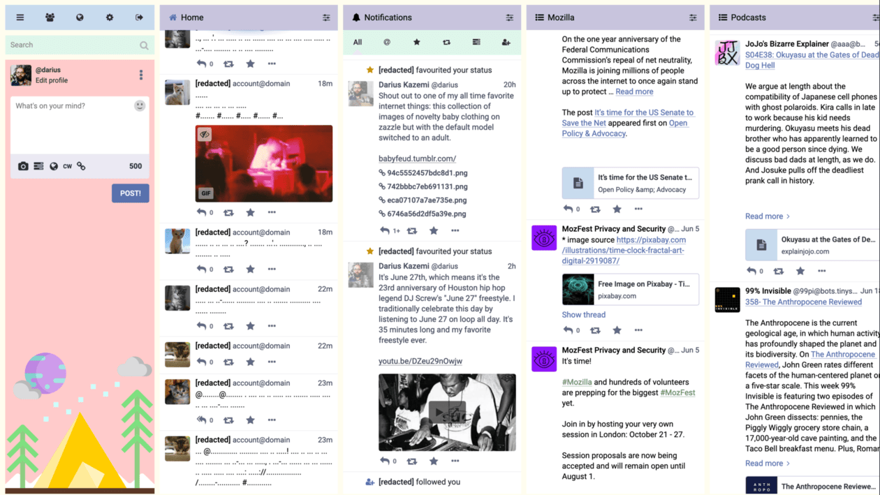Open the federated timeline via the globe icon
The width and height of the screenshot is (880, 495).
pos(80,17)
